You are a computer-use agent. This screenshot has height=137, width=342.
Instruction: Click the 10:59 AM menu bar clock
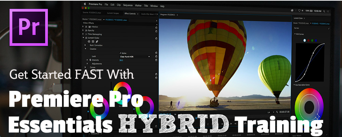pos(318,11)
